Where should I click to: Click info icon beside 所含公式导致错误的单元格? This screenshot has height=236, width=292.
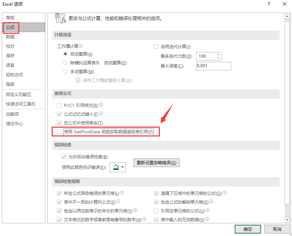[x=122, y=193]
